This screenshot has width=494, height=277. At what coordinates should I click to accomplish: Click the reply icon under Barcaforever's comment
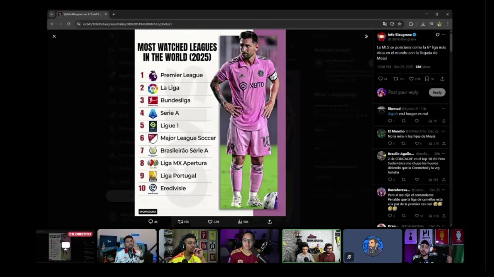click(390, 216)
